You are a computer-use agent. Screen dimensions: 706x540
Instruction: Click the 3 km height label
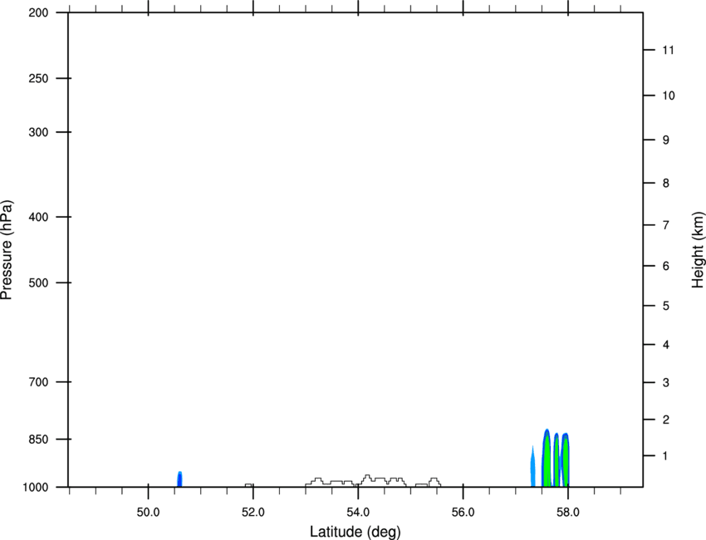coord(666,383)
